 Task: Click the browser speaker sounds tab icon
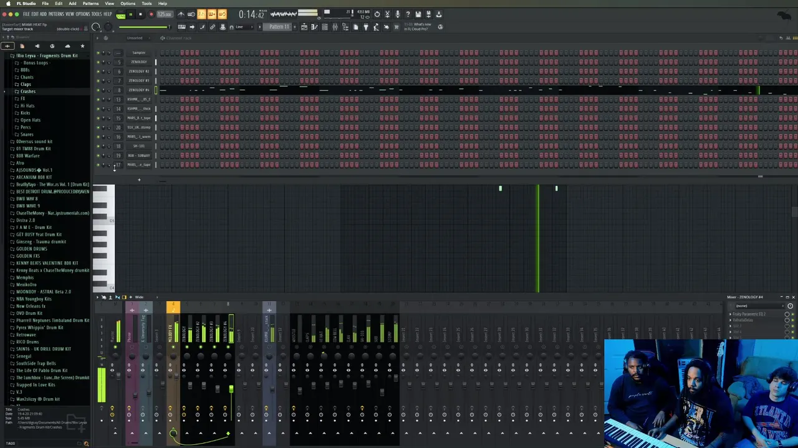[x=37, y=46]
